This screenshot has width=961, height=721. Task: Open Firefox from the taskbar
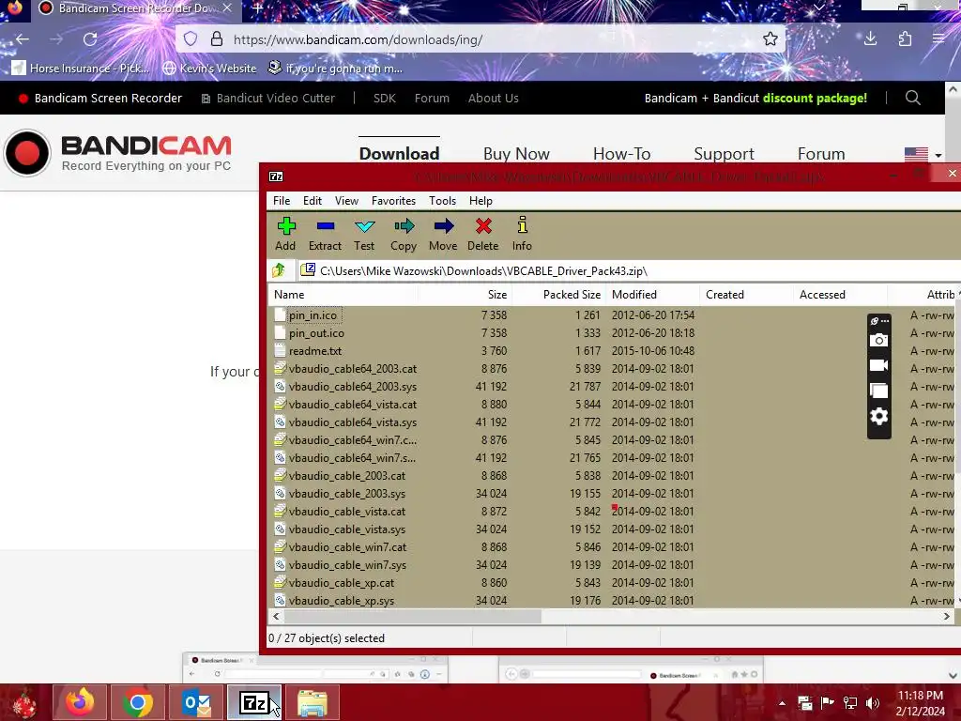[80, 702]
